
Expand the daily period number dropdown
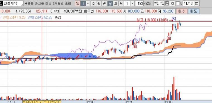[88, 3]
